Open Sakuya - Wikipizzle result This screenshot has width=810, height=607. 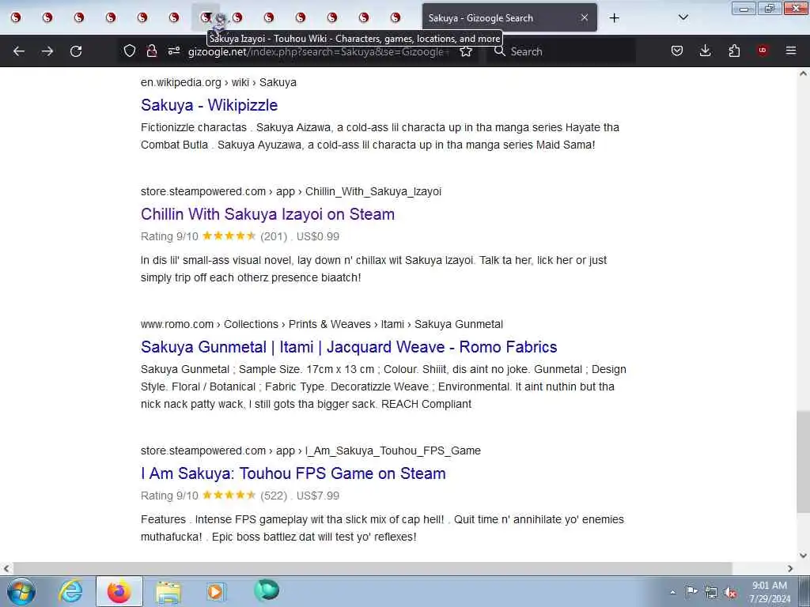[x=209, y=105]
